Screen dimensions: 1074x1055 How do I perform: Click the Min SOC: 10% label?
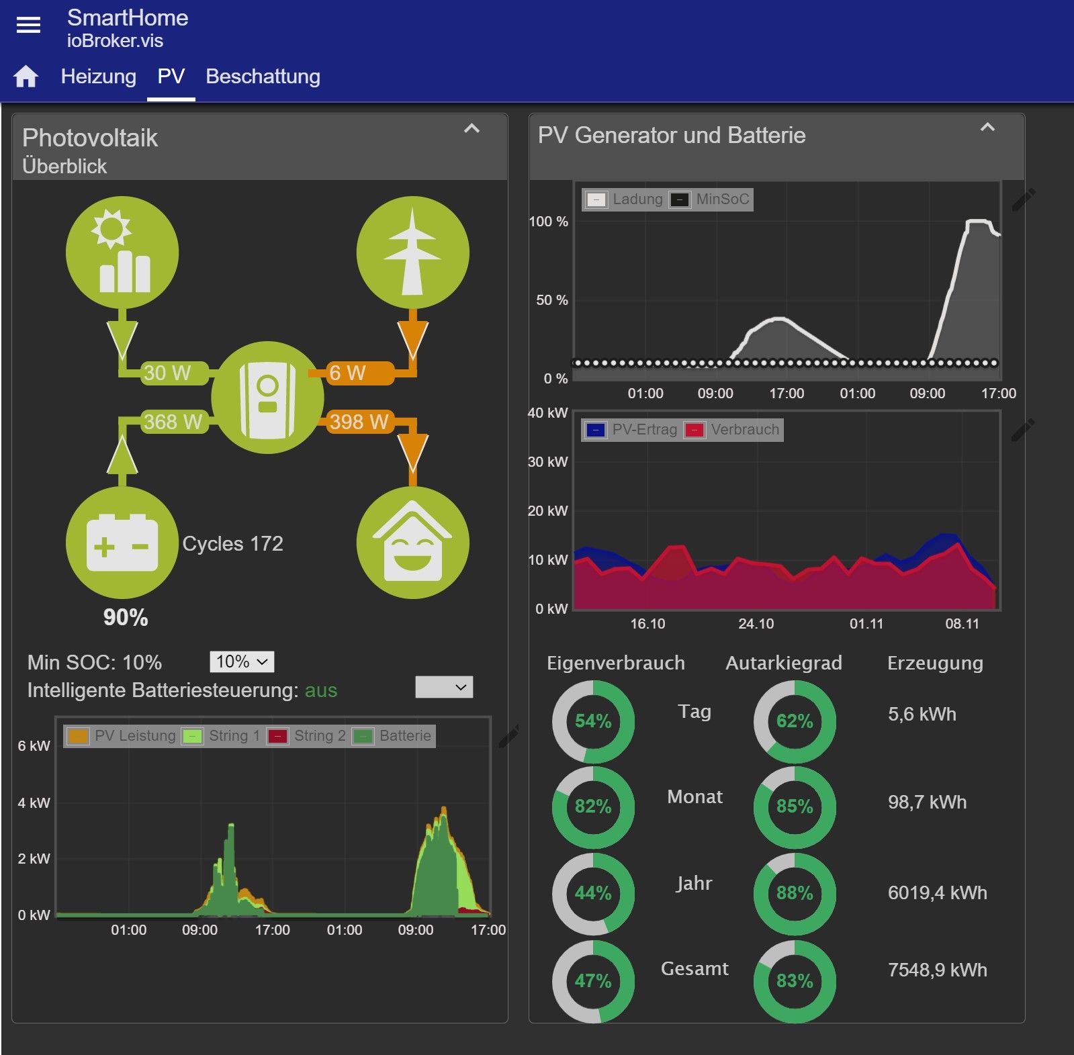(95, 663)
